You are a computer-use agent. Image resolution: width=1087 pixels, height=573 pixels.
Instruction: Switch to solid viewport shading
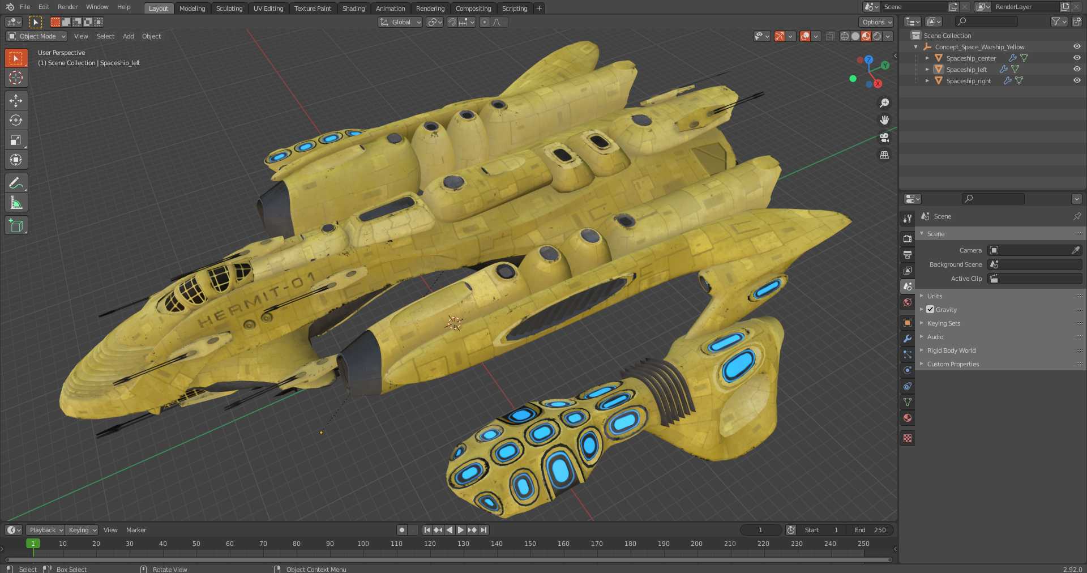pos(855,36)
